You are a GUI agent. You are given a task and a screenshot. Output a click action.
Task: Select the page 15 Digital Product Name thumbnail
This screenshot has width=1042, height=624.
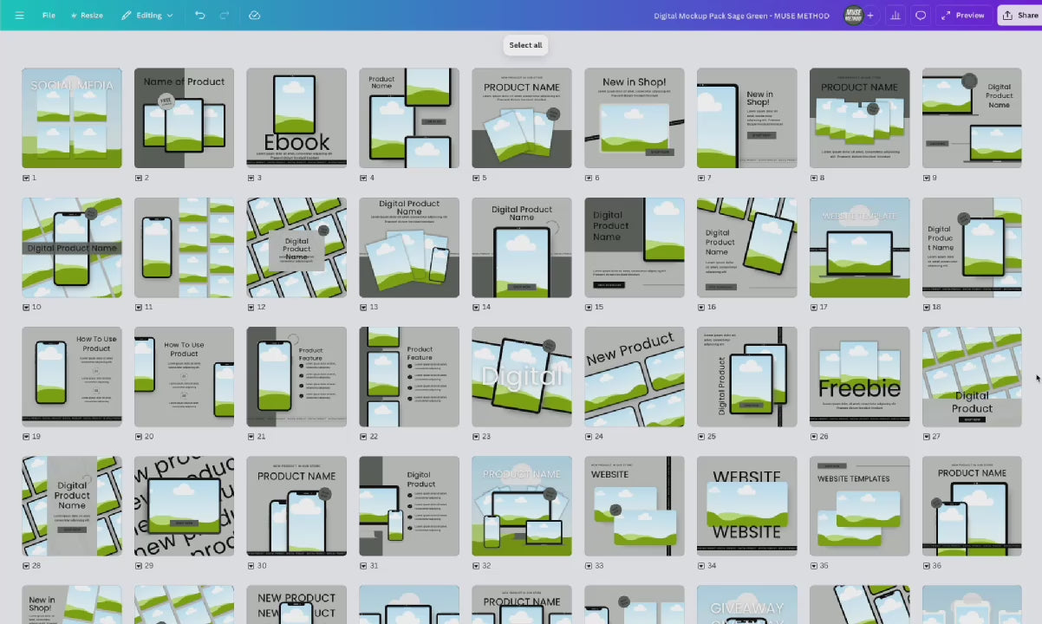point(635,248)
